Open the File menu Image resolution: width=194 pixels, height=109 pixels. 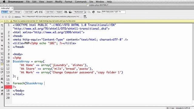(x=28, y=2)
